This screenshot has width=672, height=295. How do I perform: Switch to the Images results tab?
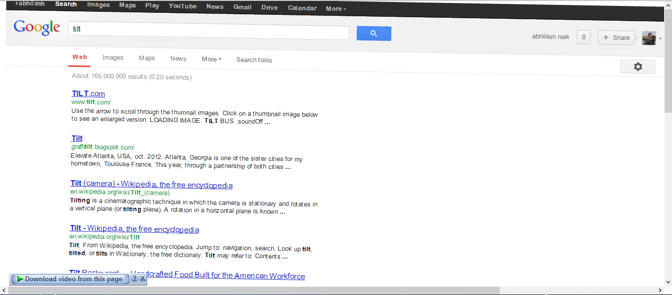(113, 58)
